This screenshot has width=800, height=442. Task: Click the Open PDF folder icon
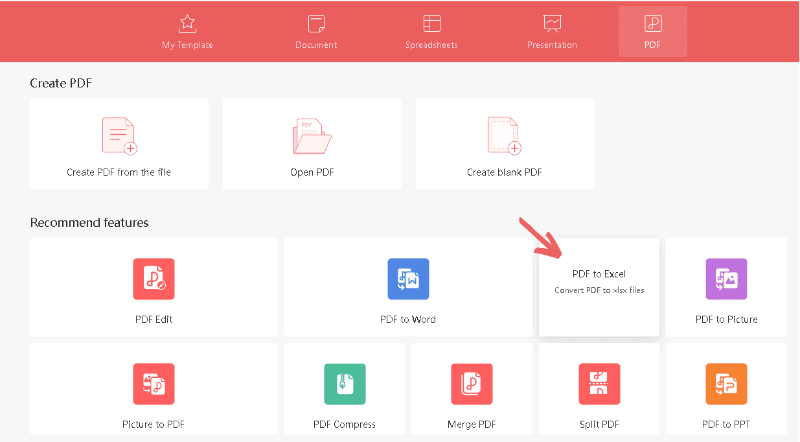(x=312, y=136)
